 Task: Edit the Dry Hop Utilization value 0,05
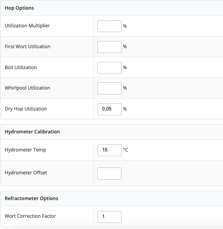tap(109, 109)
